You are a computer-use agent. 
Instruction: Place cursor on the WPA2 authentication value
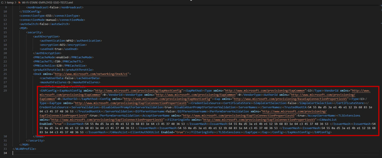point(70,41)
